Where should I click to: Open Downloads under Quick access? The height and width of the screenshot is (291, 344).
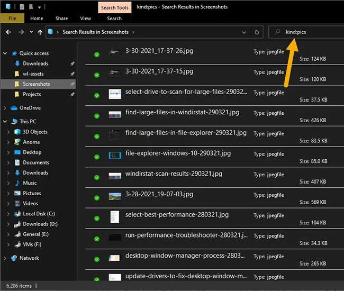click(x=35, y=63)
